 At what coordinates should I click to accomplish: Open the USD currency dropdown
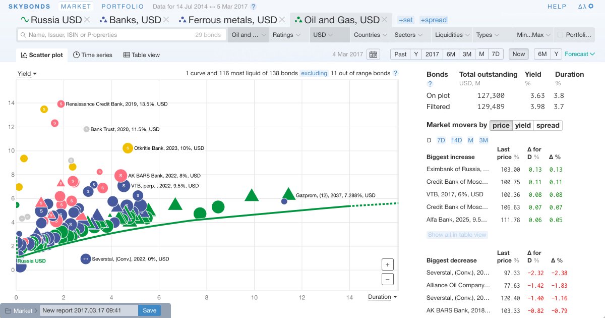pyautogui.click(x=330, y=35)
